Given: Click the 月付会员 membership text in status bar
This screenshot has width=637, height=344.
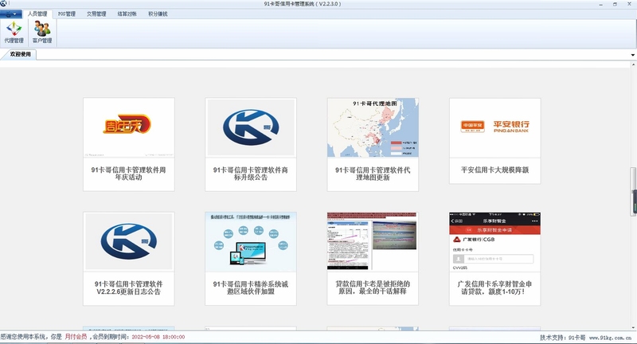Looking at the screenshot, I should [x=76, y=337].
